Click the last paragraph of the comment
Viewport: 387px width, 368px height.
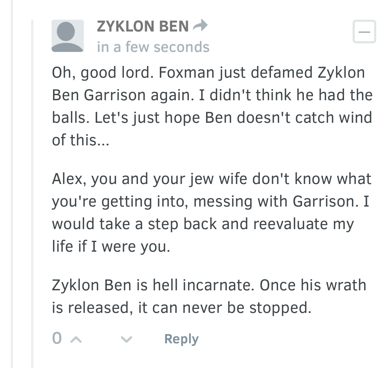pyautogui.click(x=209, y=296)
